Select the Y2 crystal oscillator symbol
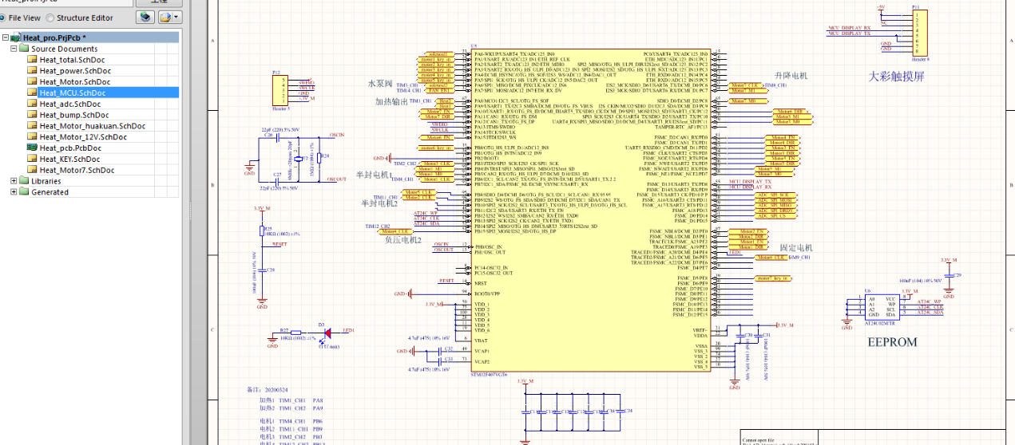 tap(299, 157)
